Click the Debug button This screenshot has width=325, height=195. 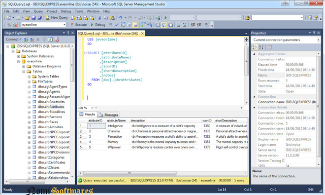[x=98, y=25]
